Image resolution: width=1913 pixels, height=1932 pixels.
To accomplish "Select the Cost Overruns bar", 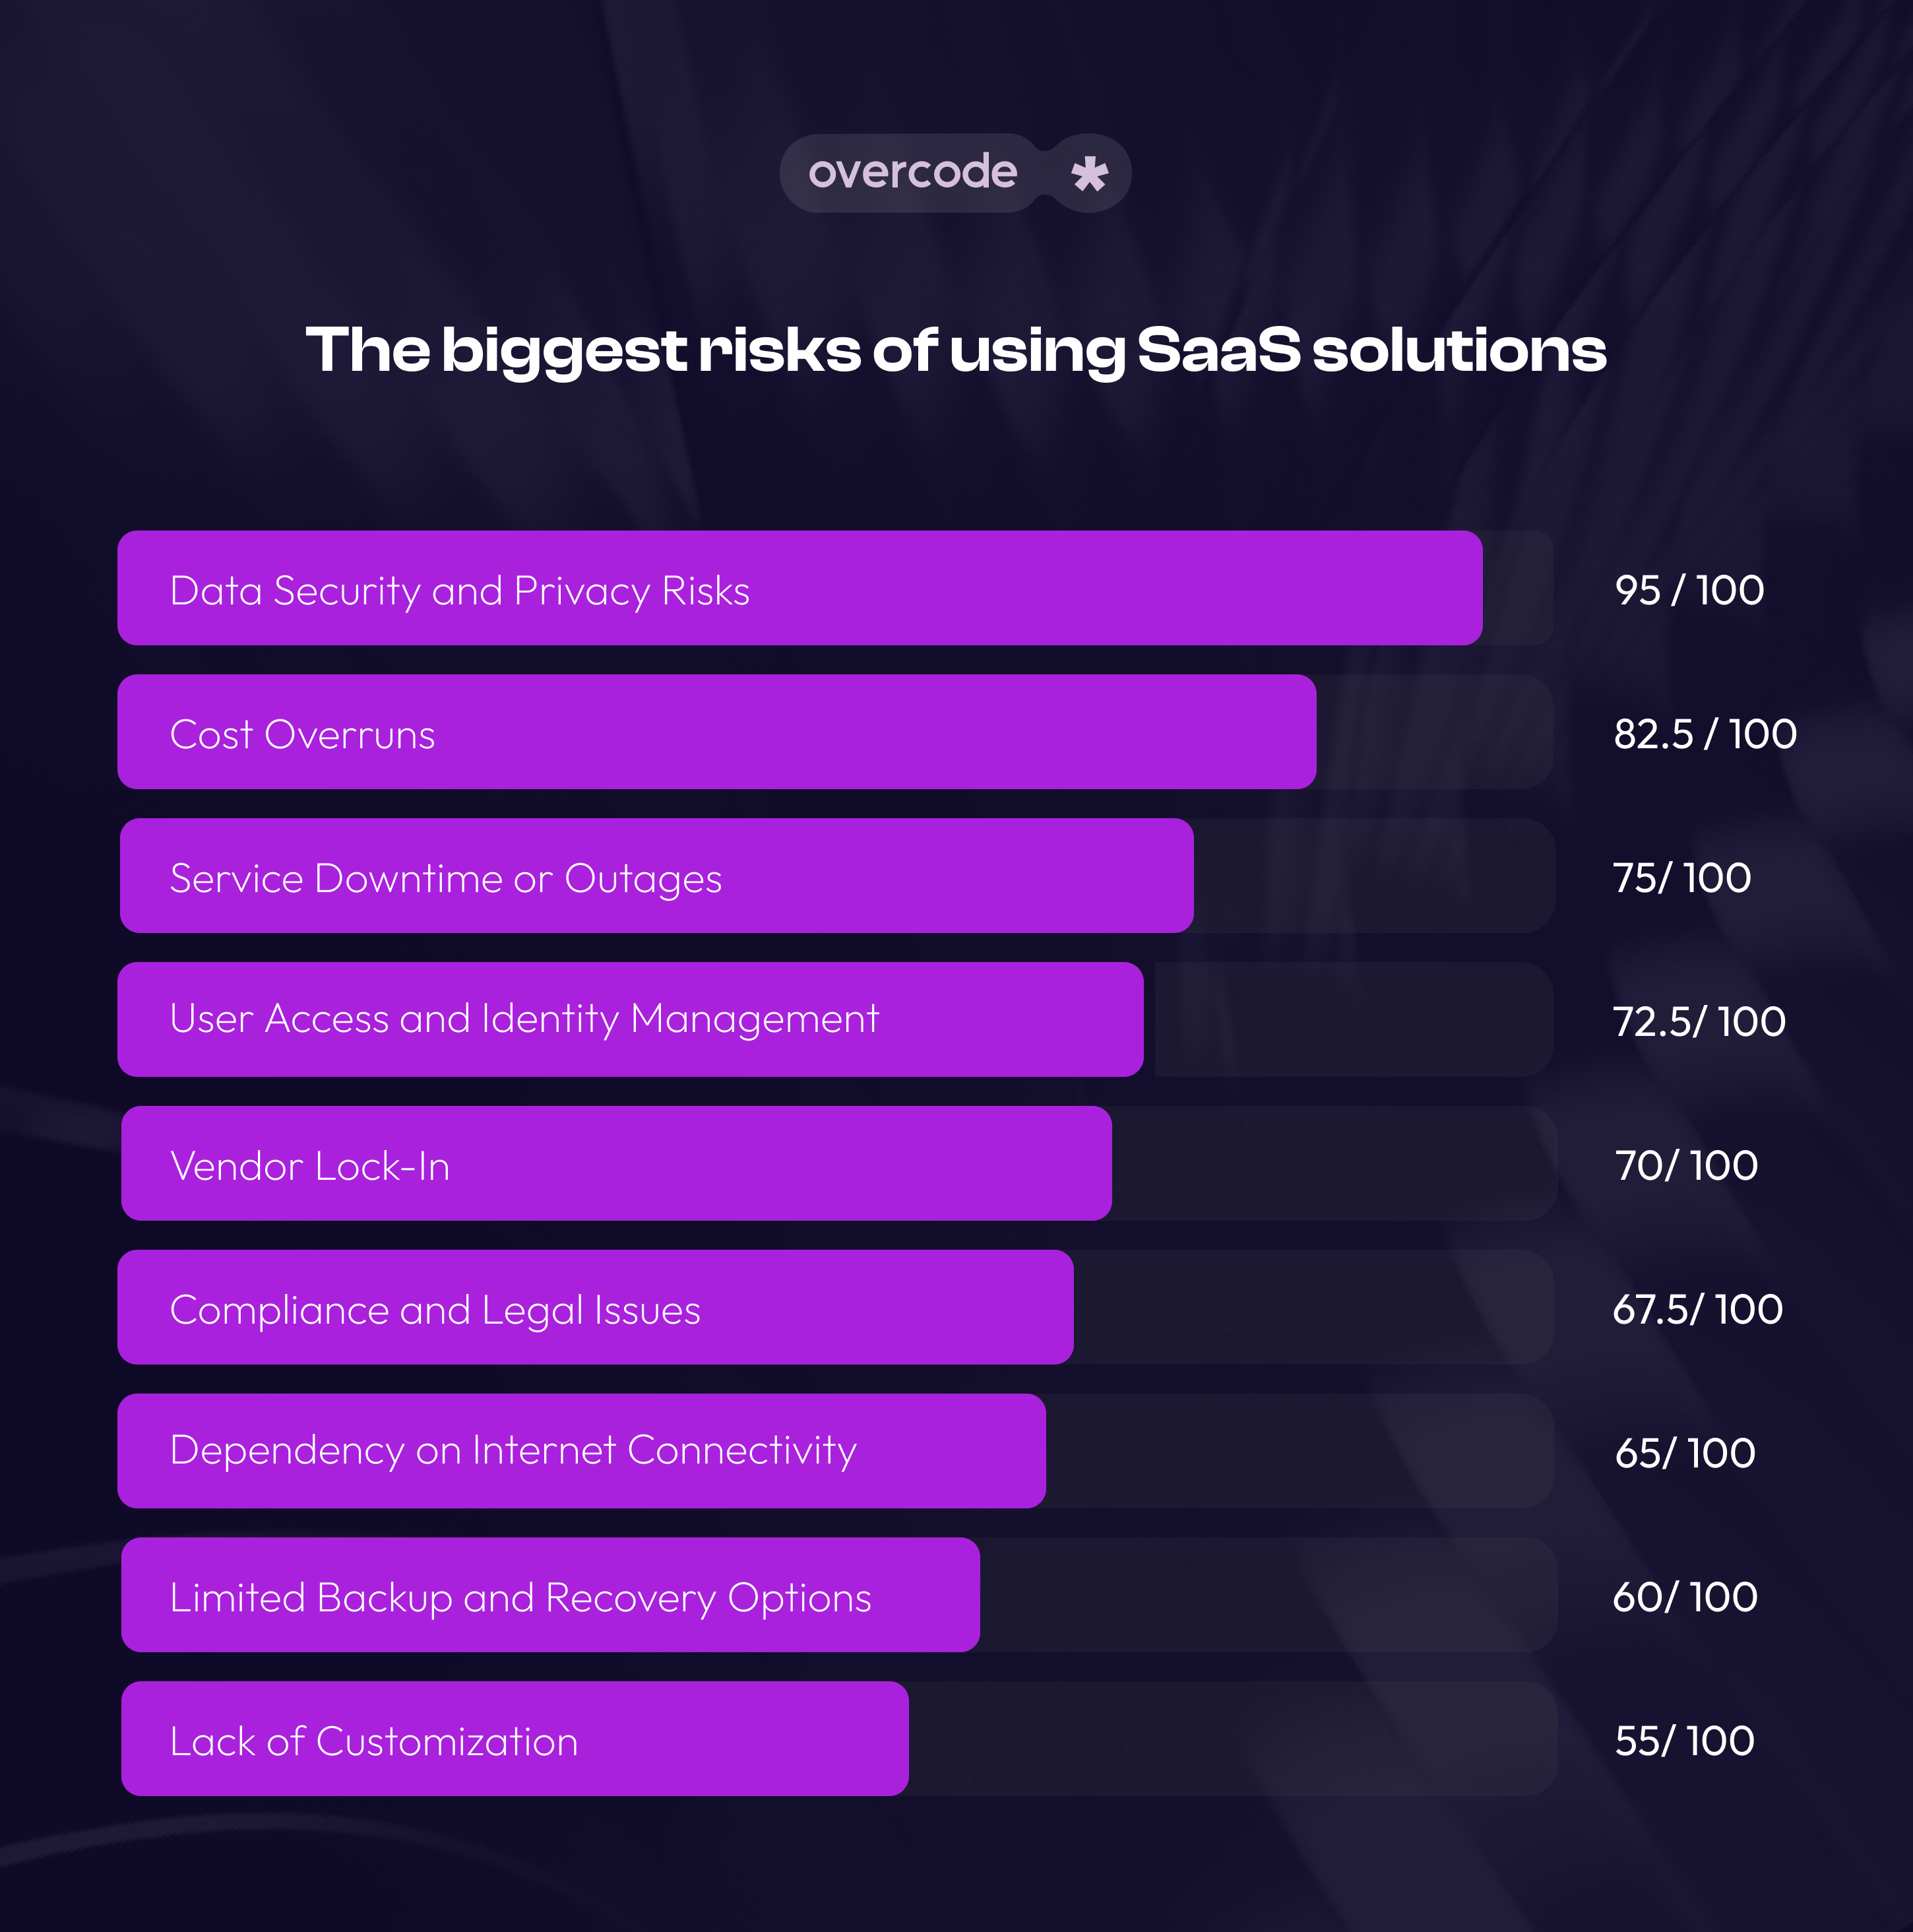I will (716, 732).
